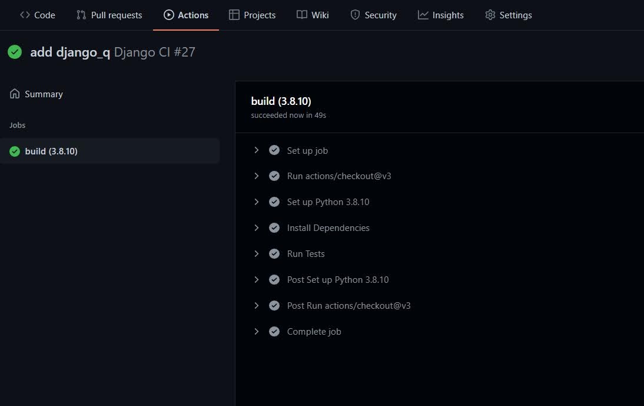Click the "Run actions/checkout@v3" step label
The image size is (644, 406).
pyautogui.click(x=339, y=176)
